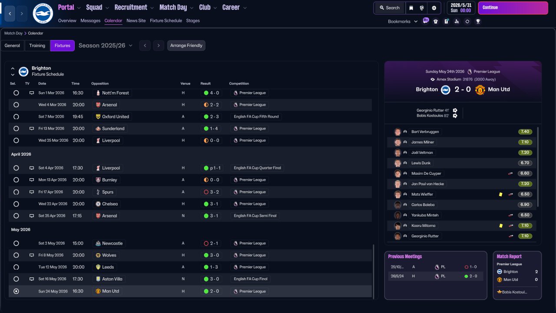The height and width of the screenshot is (313, 556).
Task: Click the trophy icon in the bookmarks bar
Action: tap(478, 21)
